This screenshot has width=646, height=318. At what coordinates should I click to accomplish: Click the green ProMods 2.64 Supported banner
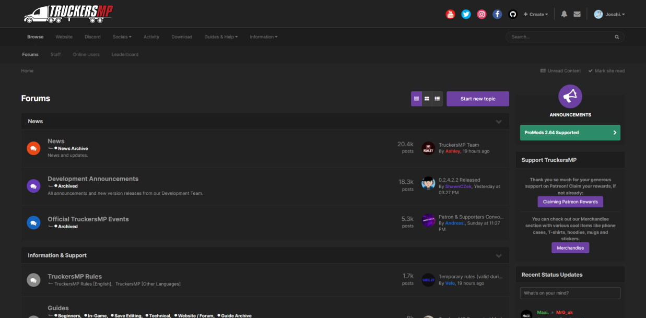coord(570,133)
